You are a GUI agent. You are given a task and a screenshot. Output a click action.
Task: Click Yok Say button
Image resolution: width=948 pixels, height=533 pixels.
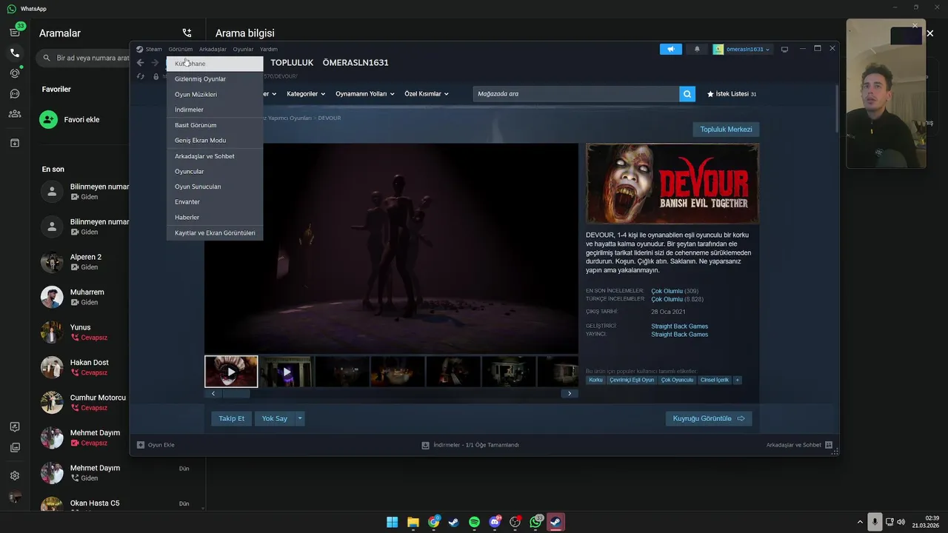[275, 418]
